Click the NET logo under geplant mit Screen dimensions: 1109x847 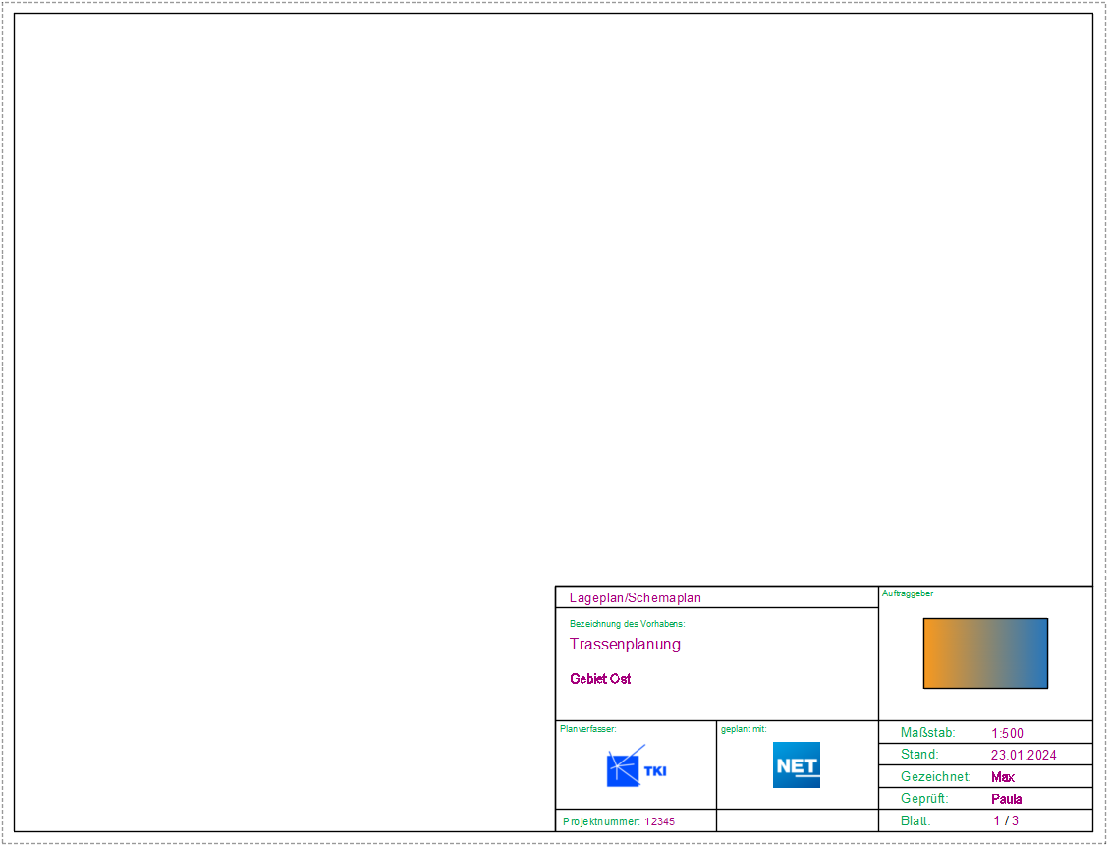click(797, 764)
